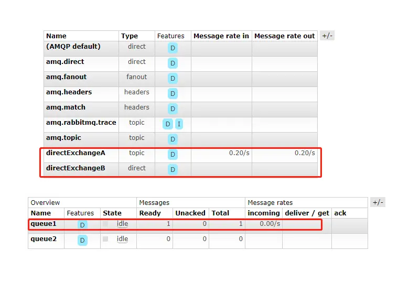Click the durable D badge for (AMQP default)
This screenshot has width=420, height=283.
coord(173,48)
